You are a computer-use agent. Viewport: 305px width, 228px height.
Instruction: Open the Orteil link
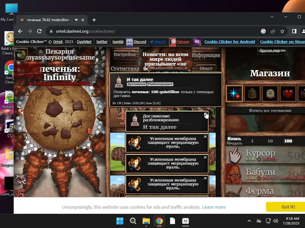coord(58,42)
